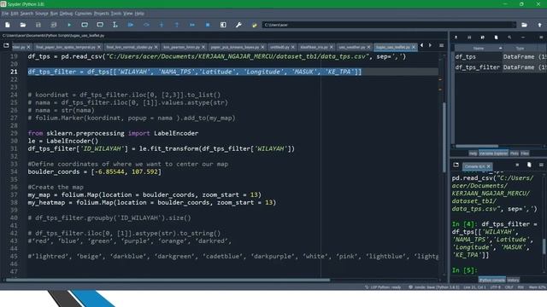Viewport: 547px width, 307px height.
Task: Sort variables by the Name column header
Action: click(x=479, y=48)
